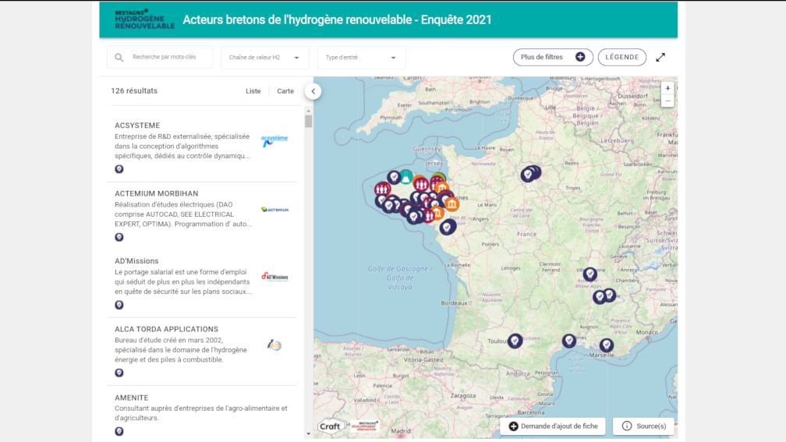786x442 pixels.
Task: Click the pin icon under ACTEMIUM MORBIHAN
Action: coord(119,237)
